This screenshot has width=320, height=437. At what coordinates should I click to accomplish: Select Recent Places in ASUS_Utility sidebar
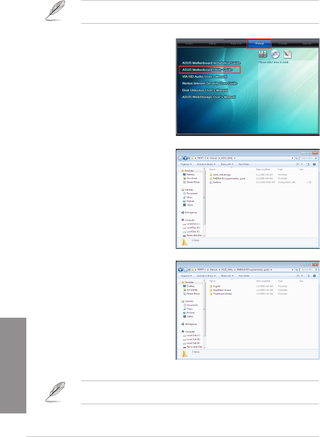[191, 182]
